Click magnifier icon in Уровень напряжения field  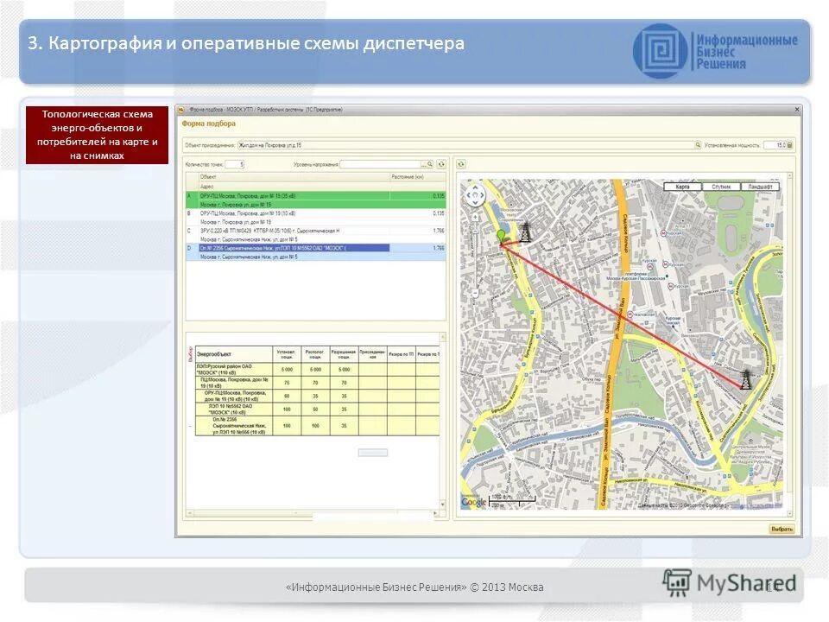pyautogui.click(x=430, y=164)
